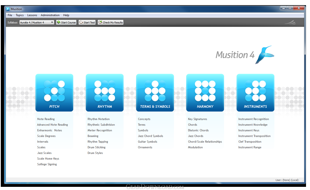This screenshot has width=310, height=190.
Task: Select the Modulation topic
Action: tap(195, 147)
